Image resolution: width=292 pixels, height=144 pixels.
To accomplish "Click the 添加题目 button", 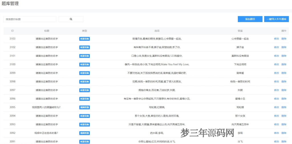I will click(x=250, y=19).
